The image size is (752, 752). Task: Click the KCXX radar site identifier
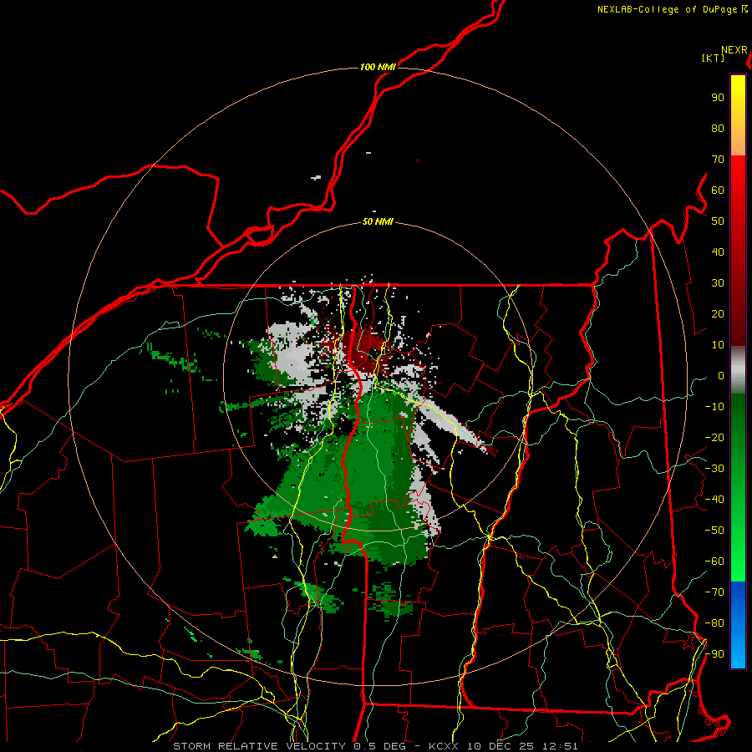(445, 746)
